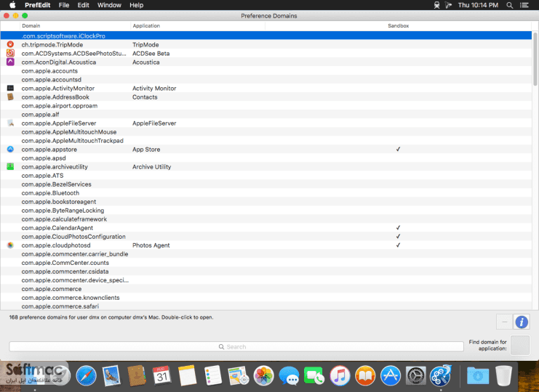Image resolution: width=539 pixels, height=392 pixels.
Task: Open Downloads folder in the Dock
Action: tap(478, 375)
